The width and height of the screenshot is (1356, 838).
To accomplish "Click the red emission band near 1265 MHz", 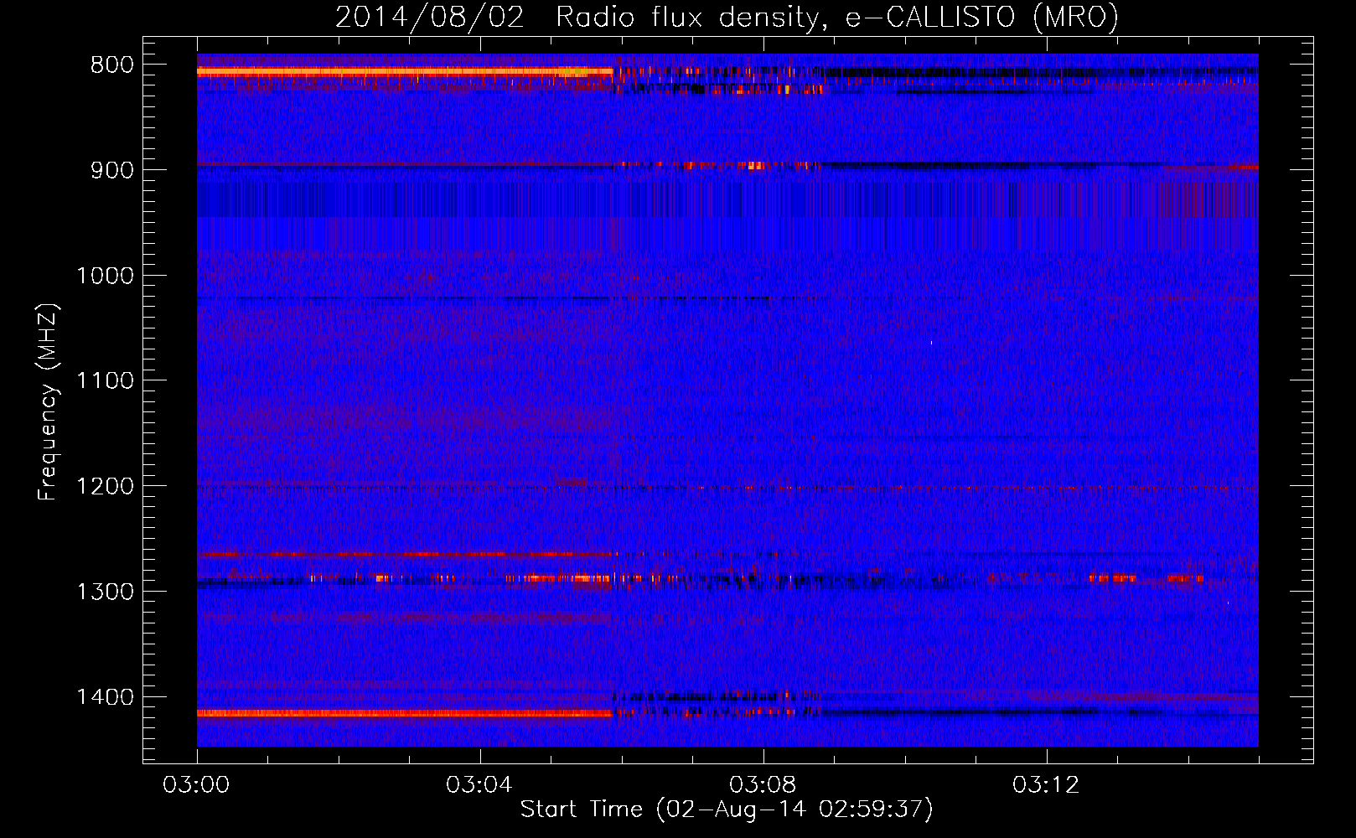I will (406, 554).
